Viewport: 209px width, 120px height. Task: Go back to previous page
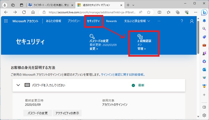pyautogui.click(x=6, y=12)
